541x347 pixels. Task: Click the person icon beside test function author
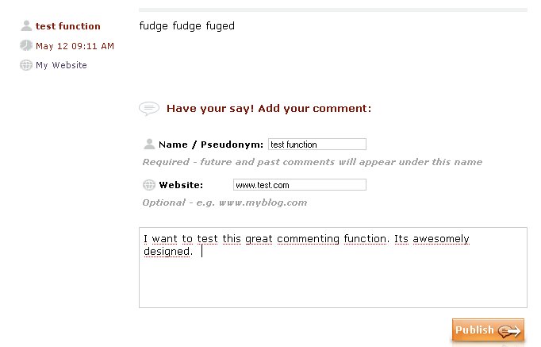(x=26, y=26)
